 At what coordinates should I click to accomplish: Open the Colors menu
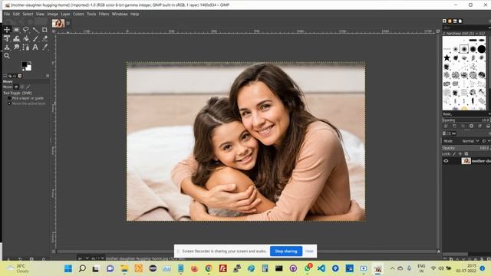click(78, 14)
